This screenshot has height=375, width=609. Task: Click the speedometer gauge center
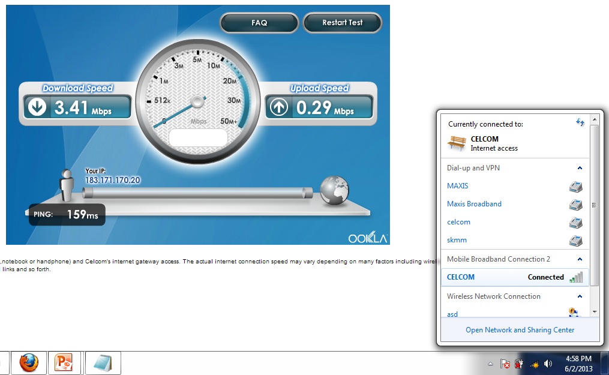point(197,102)
